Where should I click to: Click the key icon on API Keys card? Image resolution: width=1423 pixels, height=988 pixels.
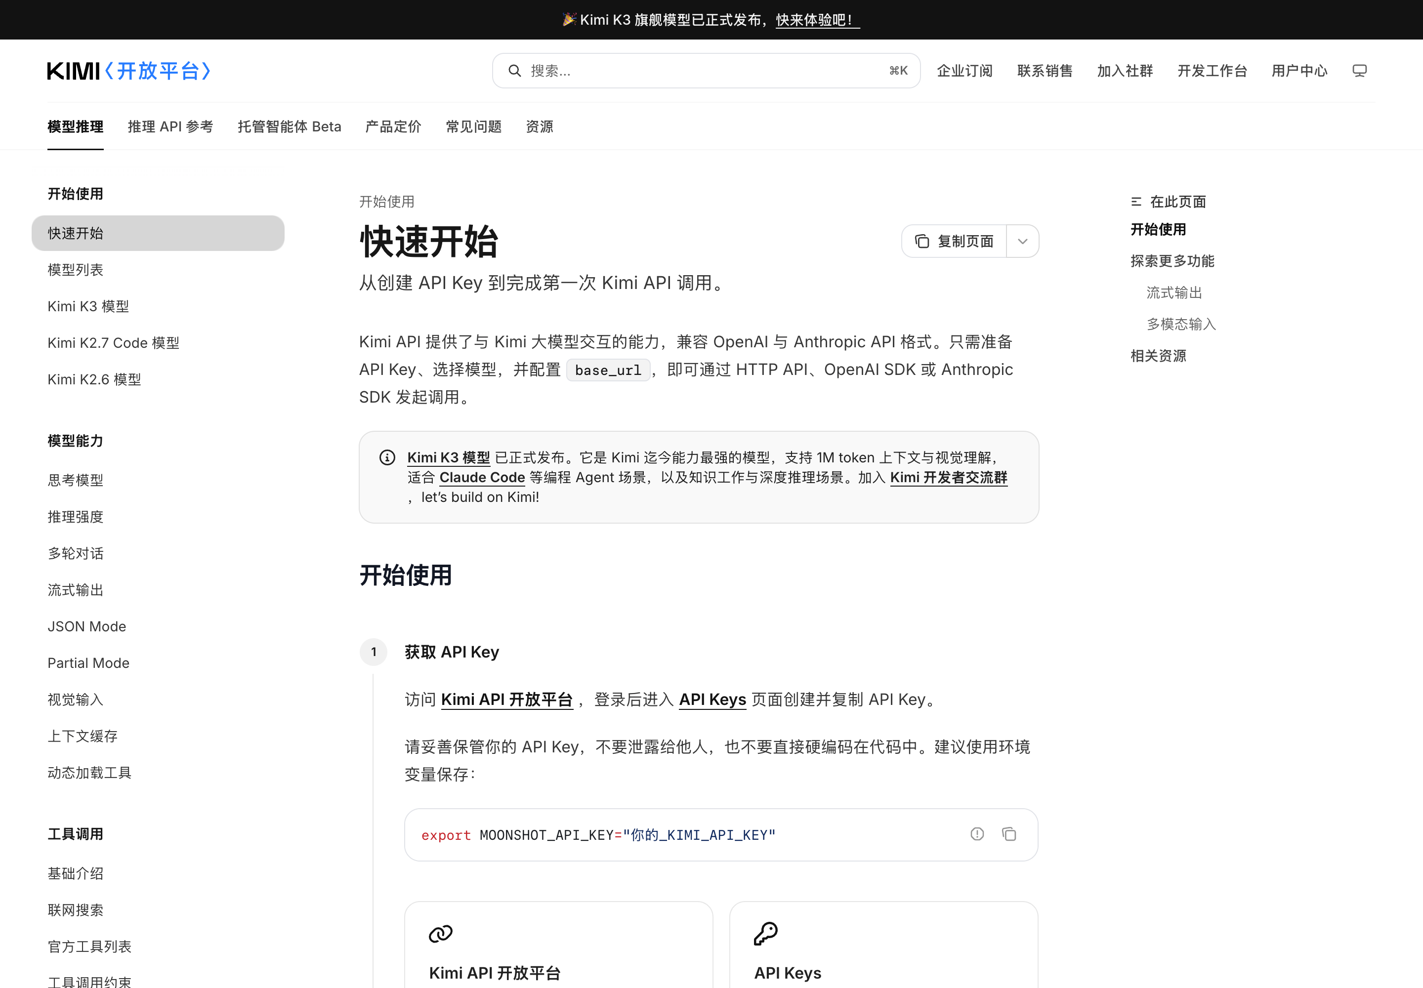point(766,934)
